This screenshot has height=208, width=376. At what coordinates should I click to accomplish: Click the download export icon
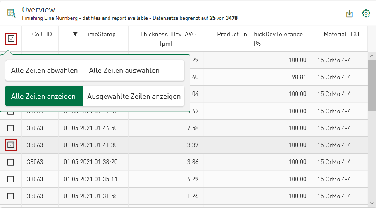click(350, 14)
